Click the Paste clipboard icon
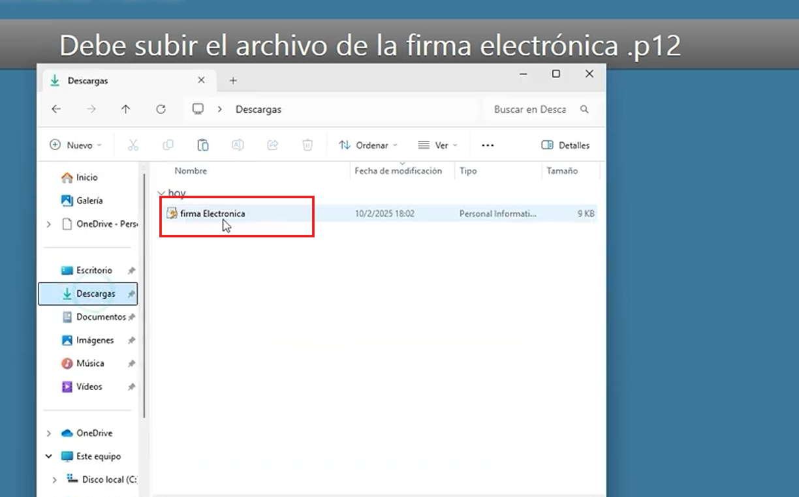 click(x=203, y=145)
